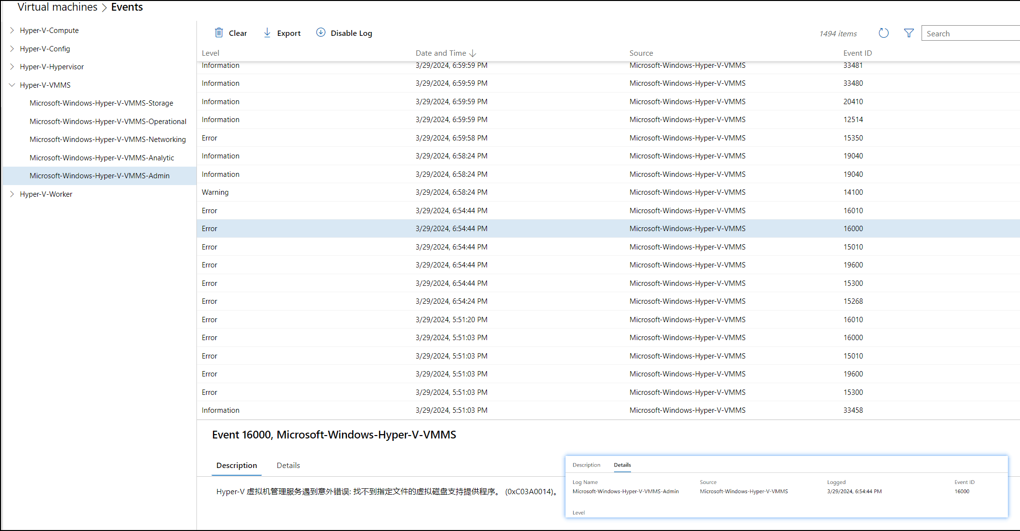Select the 5:51:03 PM row with ID 15010
The image size is (1020, 531).
608,356
